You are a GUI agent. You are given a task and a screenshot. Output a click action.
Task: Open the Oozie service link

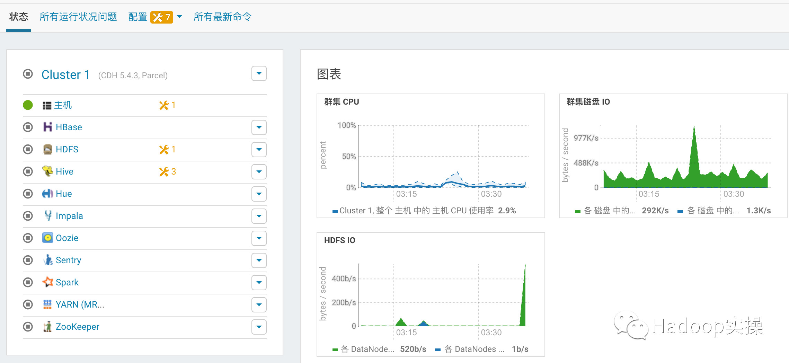click(x=67, y=238)
